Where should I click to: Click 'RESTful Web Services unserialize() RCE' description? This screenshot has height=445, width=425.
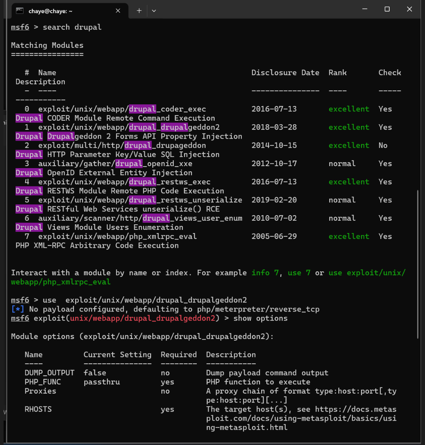tap(133, 209)
